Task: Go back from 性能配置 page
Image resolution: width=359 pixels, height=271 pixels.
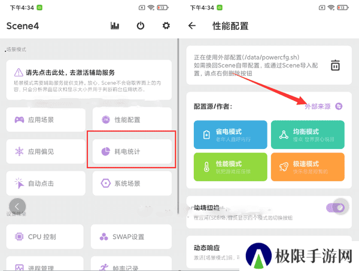Action: pos(192,26)
